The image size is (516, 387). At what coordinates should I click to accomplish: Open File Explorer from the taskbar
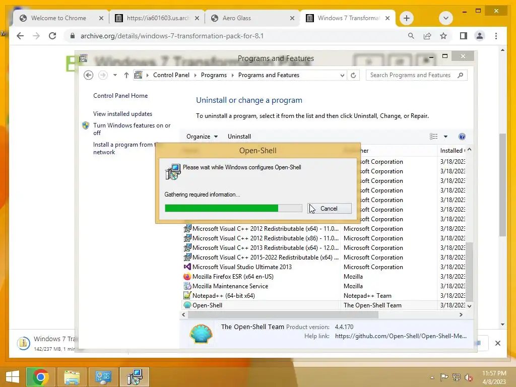click(x=72, y=377)
